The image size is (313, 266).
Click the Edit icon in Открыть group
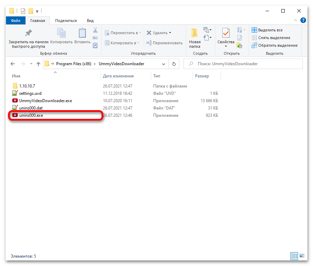(x=239, y=38)
